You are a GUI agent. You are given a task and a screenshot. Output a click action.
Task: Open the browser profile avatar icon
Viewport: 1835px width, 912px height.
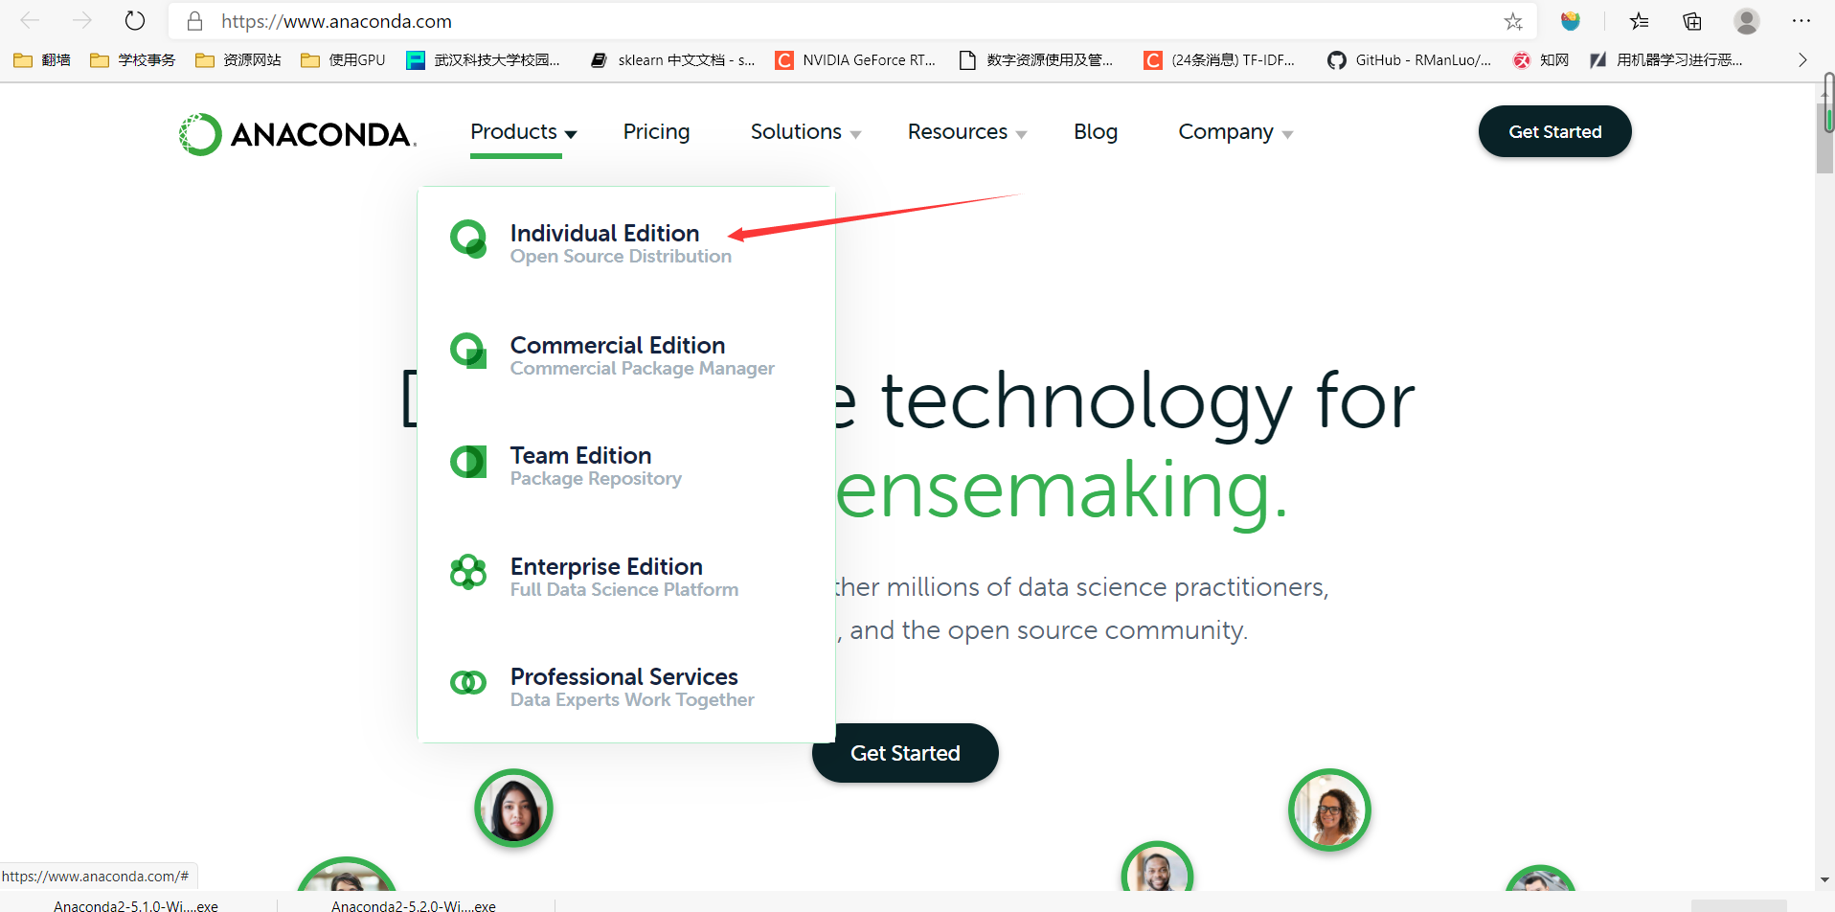pyautogui.click(x=1747, y=21)
